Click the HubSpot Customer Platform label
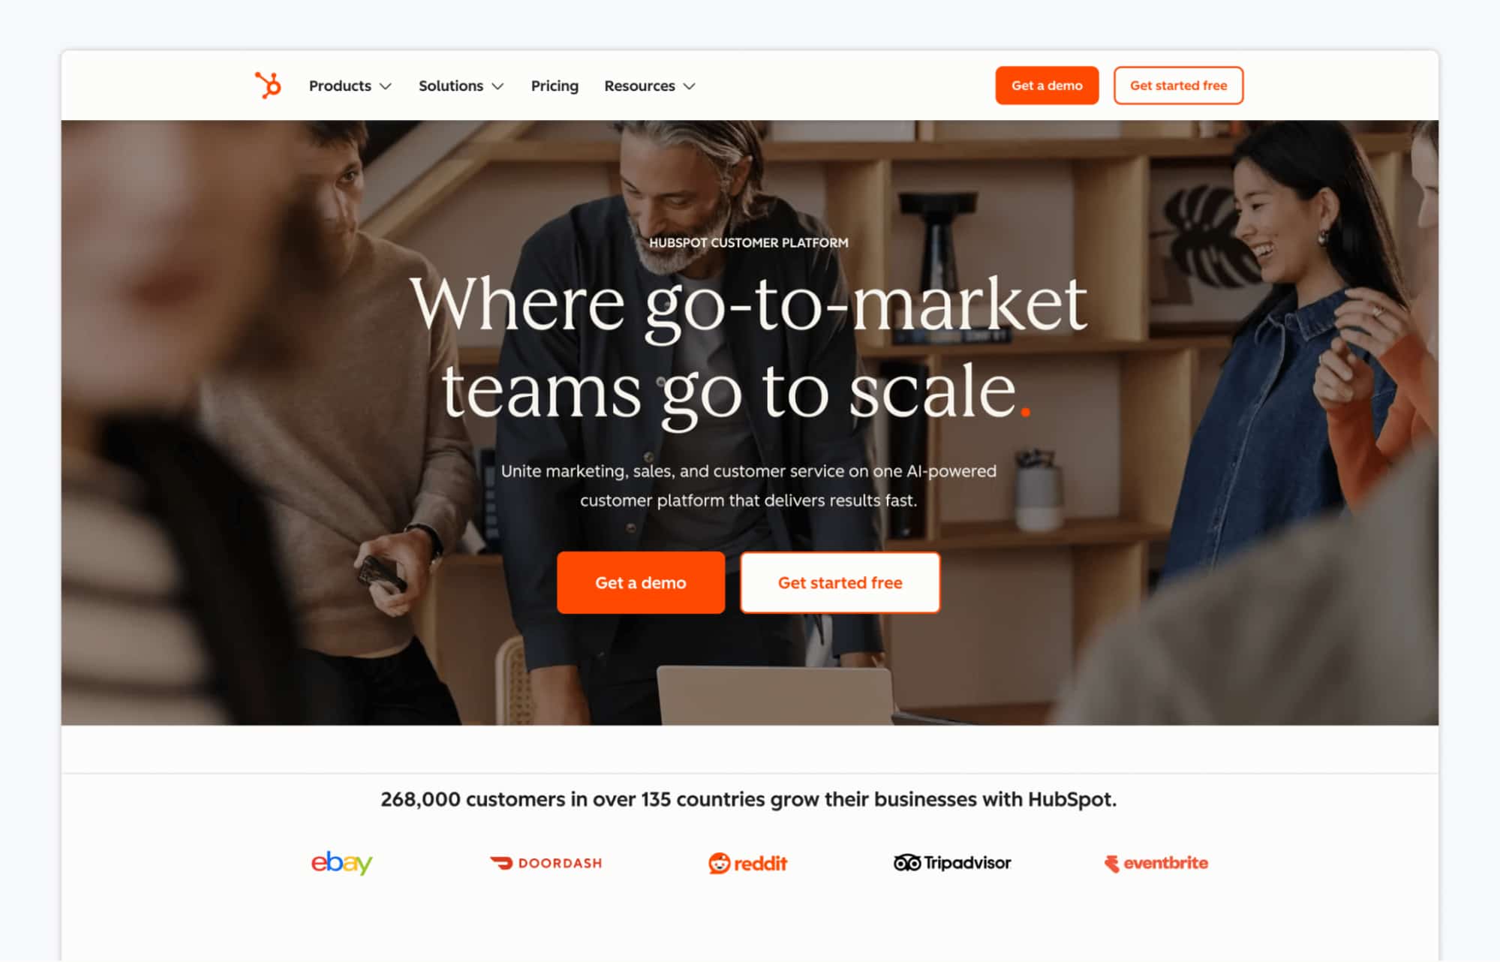 pos(748,242)
